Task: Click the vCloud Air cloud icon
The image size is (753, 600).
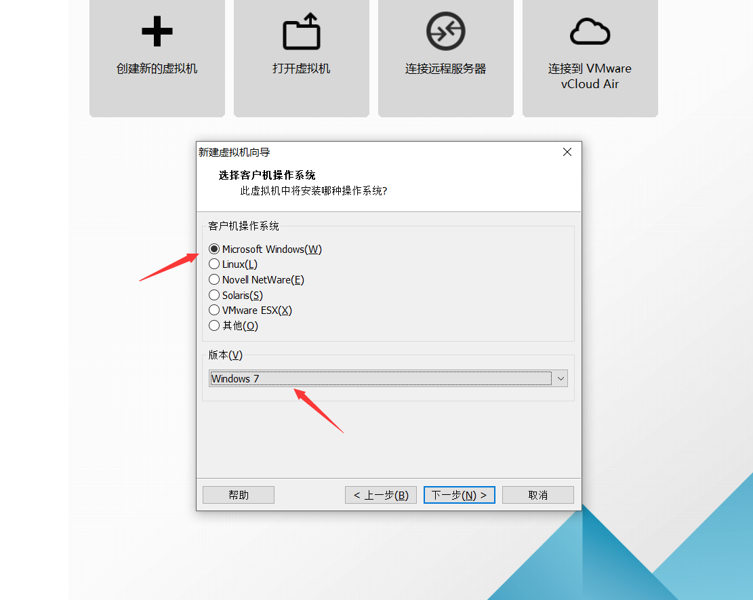Action: pos(590,32)
